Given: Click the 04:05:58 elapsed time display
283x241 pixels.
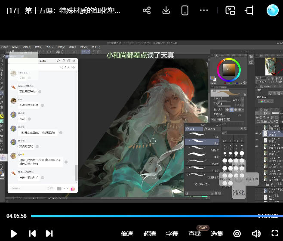Looking at the screenshot, I should coord(16,216).
